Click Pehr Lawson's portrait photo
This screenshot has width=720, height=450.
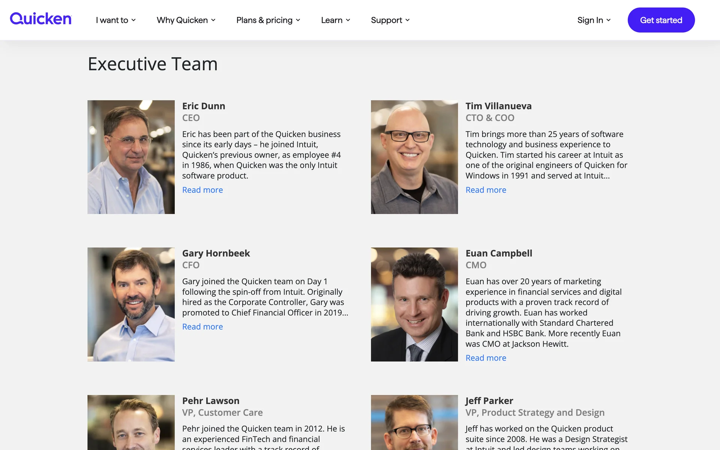[x=131, y=422]
